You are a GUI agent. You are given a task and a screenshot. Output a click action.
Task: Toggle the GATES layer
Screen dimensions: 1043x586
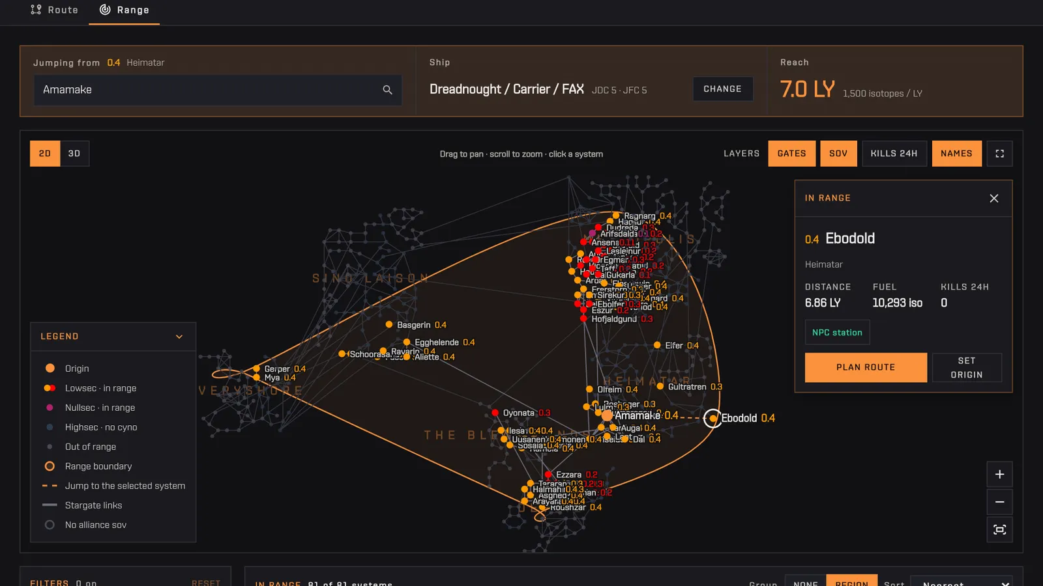(791, 154)
